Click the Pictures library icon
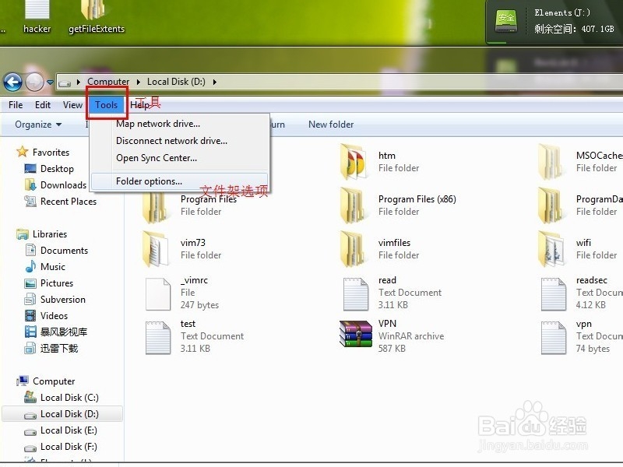The width and height of the screenshot is (623, 467). pyautogui.click(x=30, y=283)
